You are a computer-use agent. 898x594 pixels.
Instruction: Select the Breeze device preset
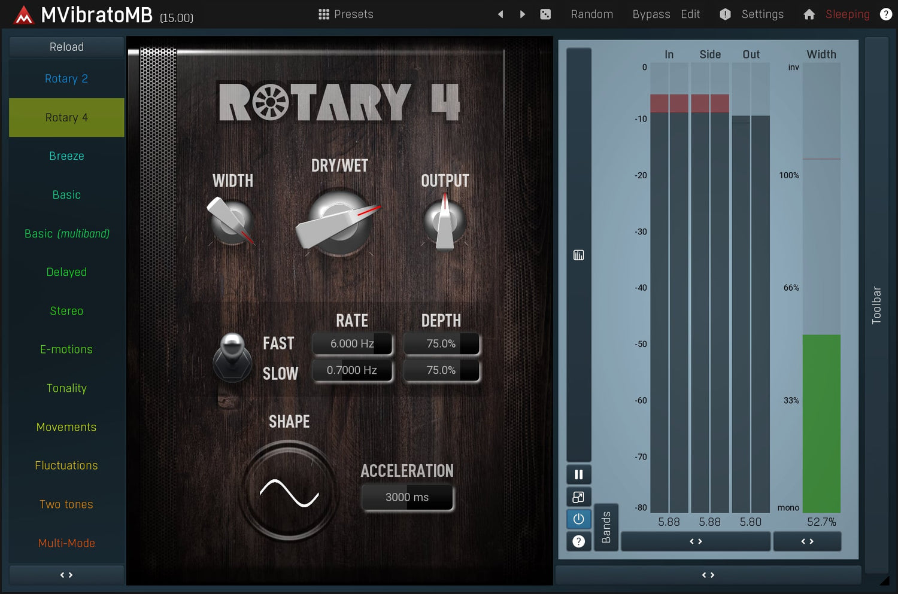[66, 156]
